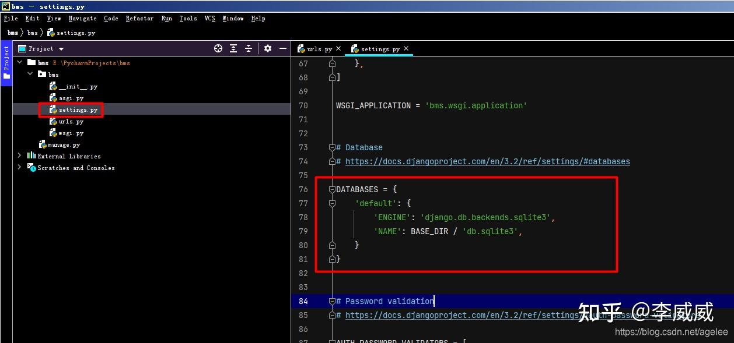Viewport: 734px width, 343px height.
Task: Open the Navigate menu
Action: [x=82, y=19]
